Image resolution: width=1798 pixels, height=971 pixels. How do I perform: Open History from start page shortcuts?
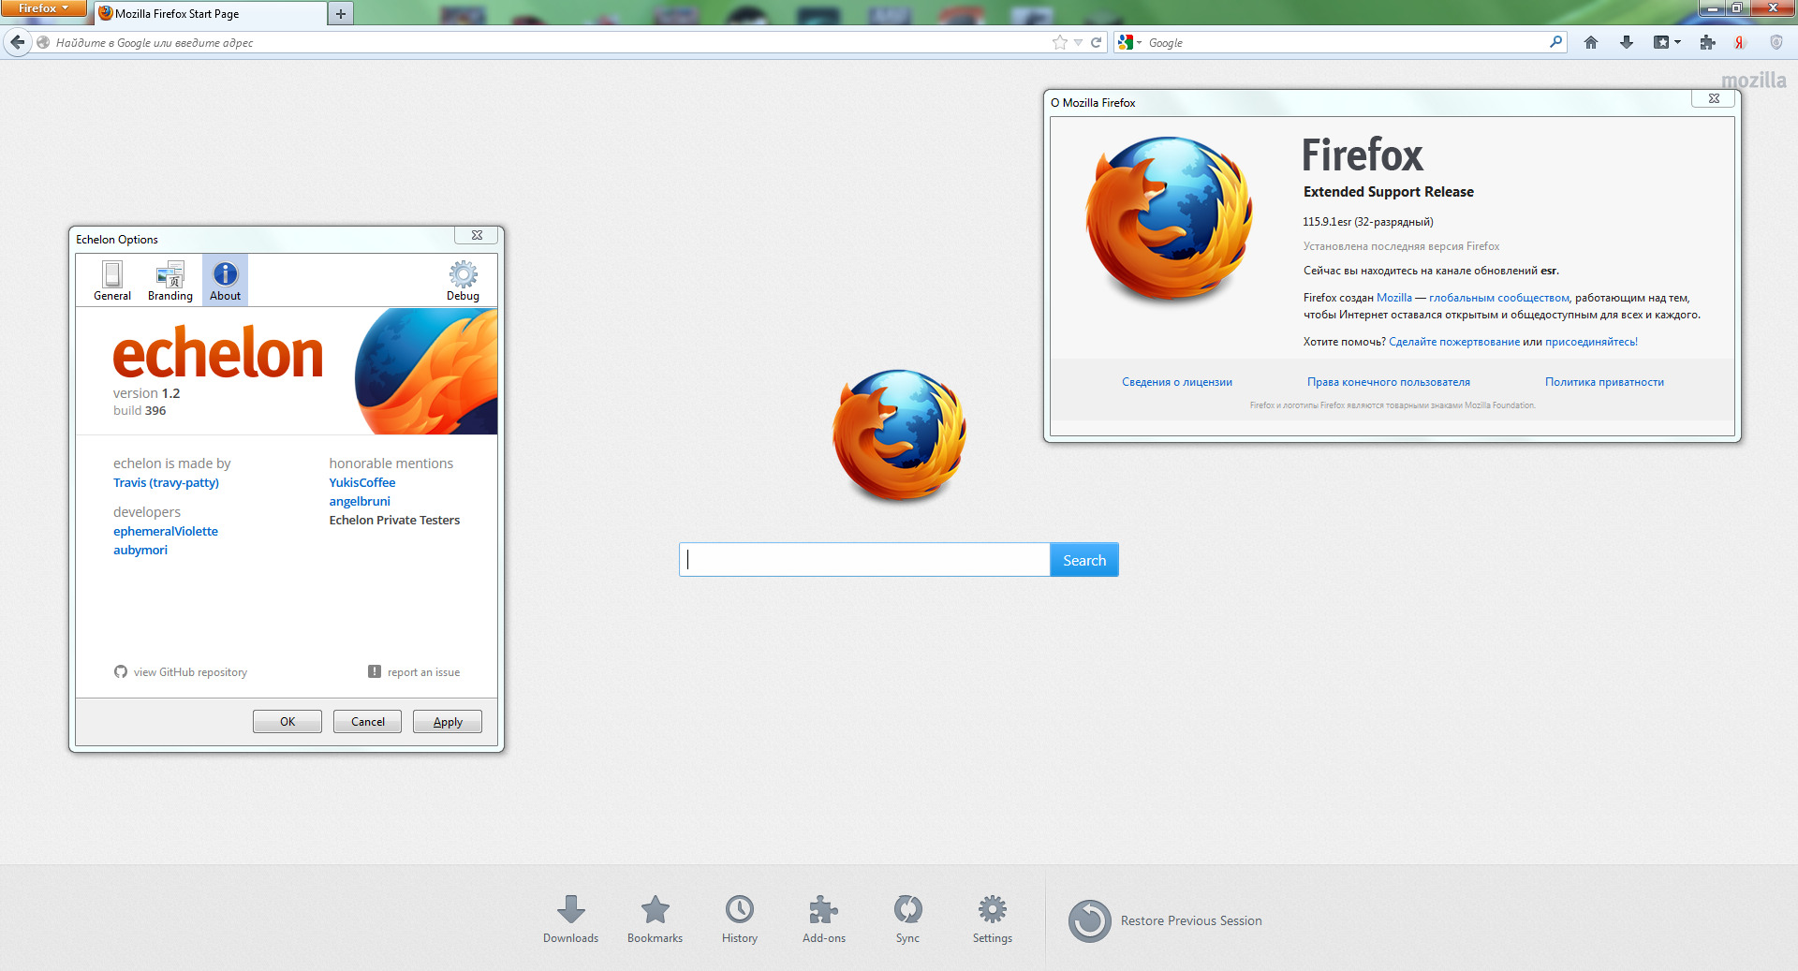tap(739, 919)
